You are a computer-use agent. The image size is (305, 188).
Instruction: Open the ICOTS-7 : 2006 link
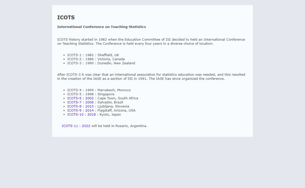point(81,102)
